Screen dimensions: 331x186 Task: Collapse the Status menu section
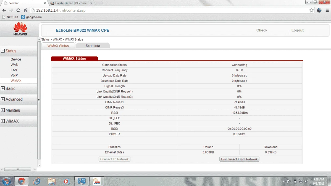[3, 51]
